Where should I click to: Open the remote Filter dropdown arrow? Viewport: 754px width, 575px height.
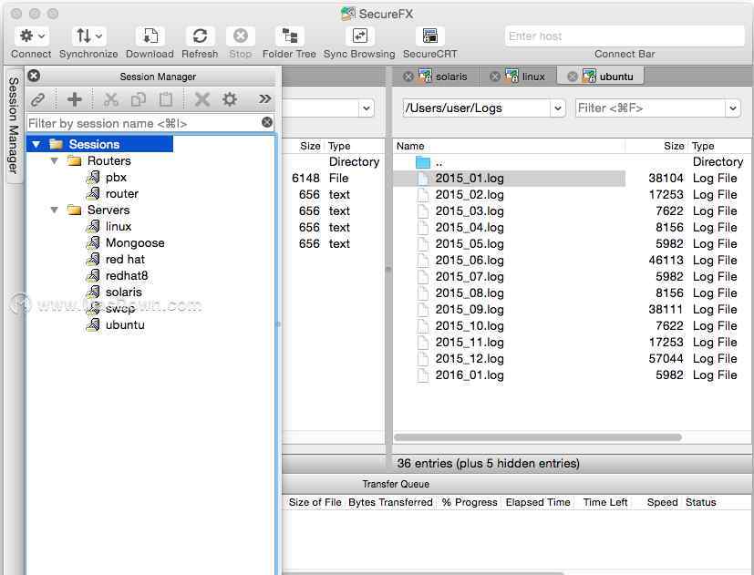732,108
